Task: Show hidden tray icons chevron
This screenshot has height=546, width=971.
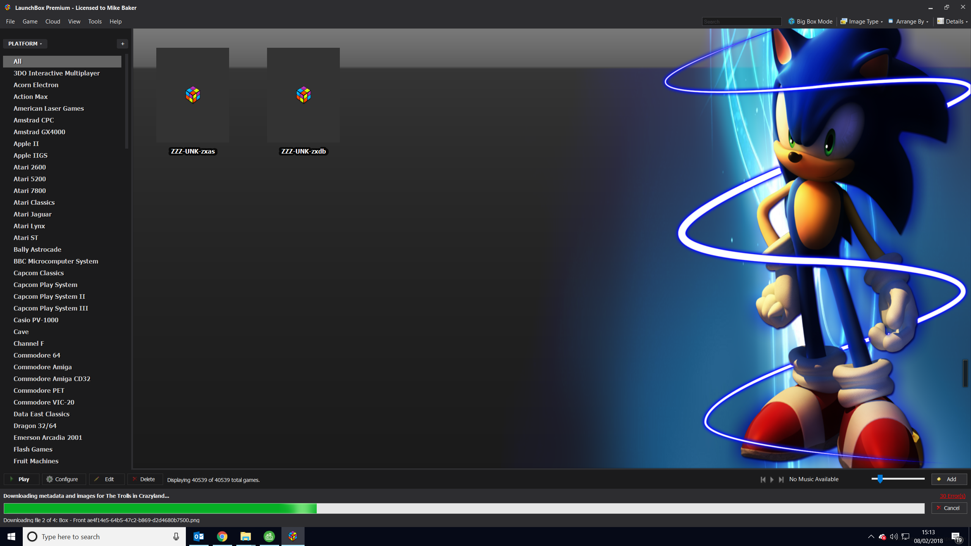Action: pos(871,537)
